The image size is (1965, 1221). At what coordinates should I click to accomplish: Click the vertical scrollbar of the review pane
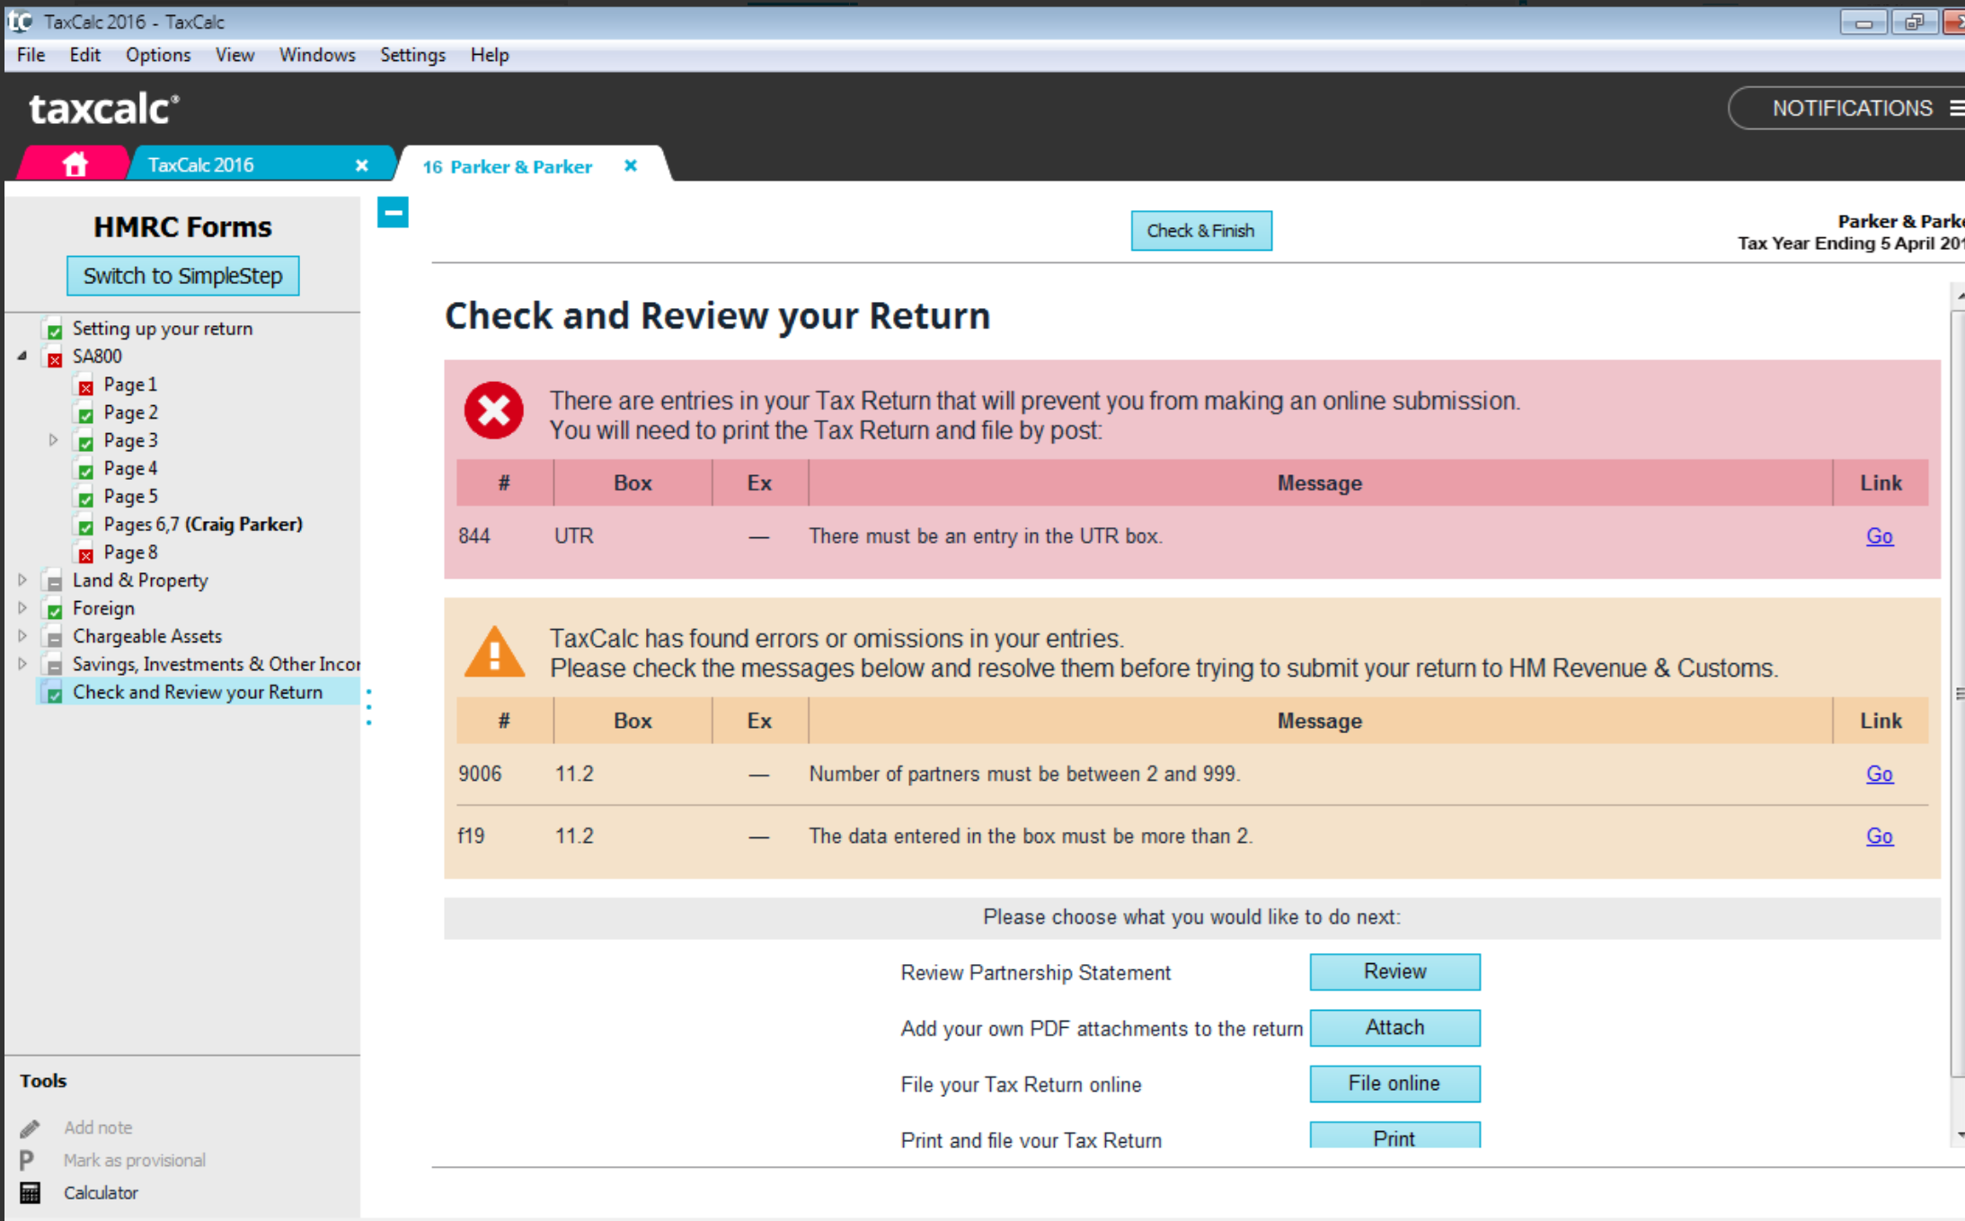point(1958,692)
